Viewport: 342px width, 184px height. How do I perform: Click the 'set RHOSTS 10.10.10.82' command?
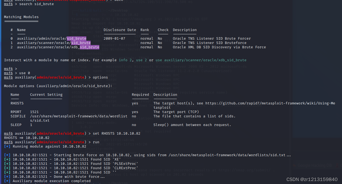pyautogui.click(x=117, y=134)
